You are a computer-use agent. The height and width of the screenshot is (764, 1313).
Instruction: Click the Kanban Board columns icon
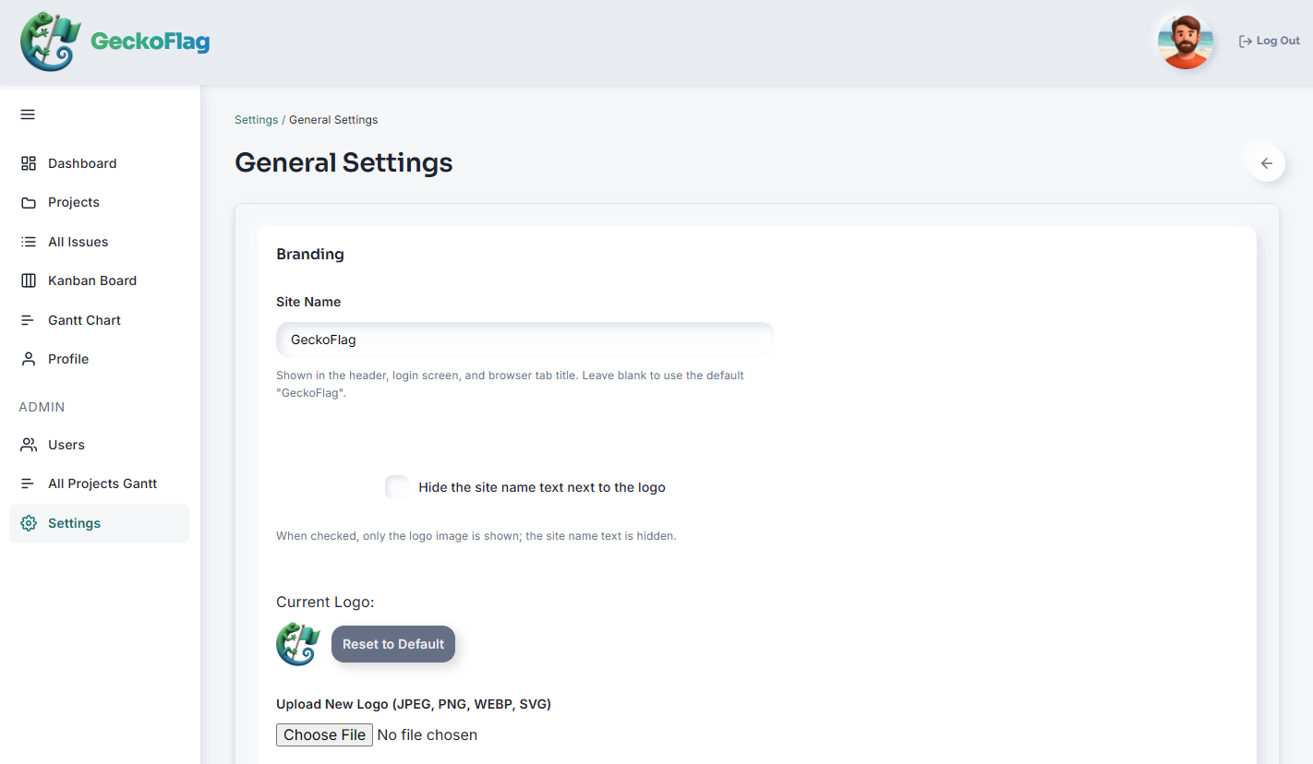pyautogui.click(x=29, y=281)
